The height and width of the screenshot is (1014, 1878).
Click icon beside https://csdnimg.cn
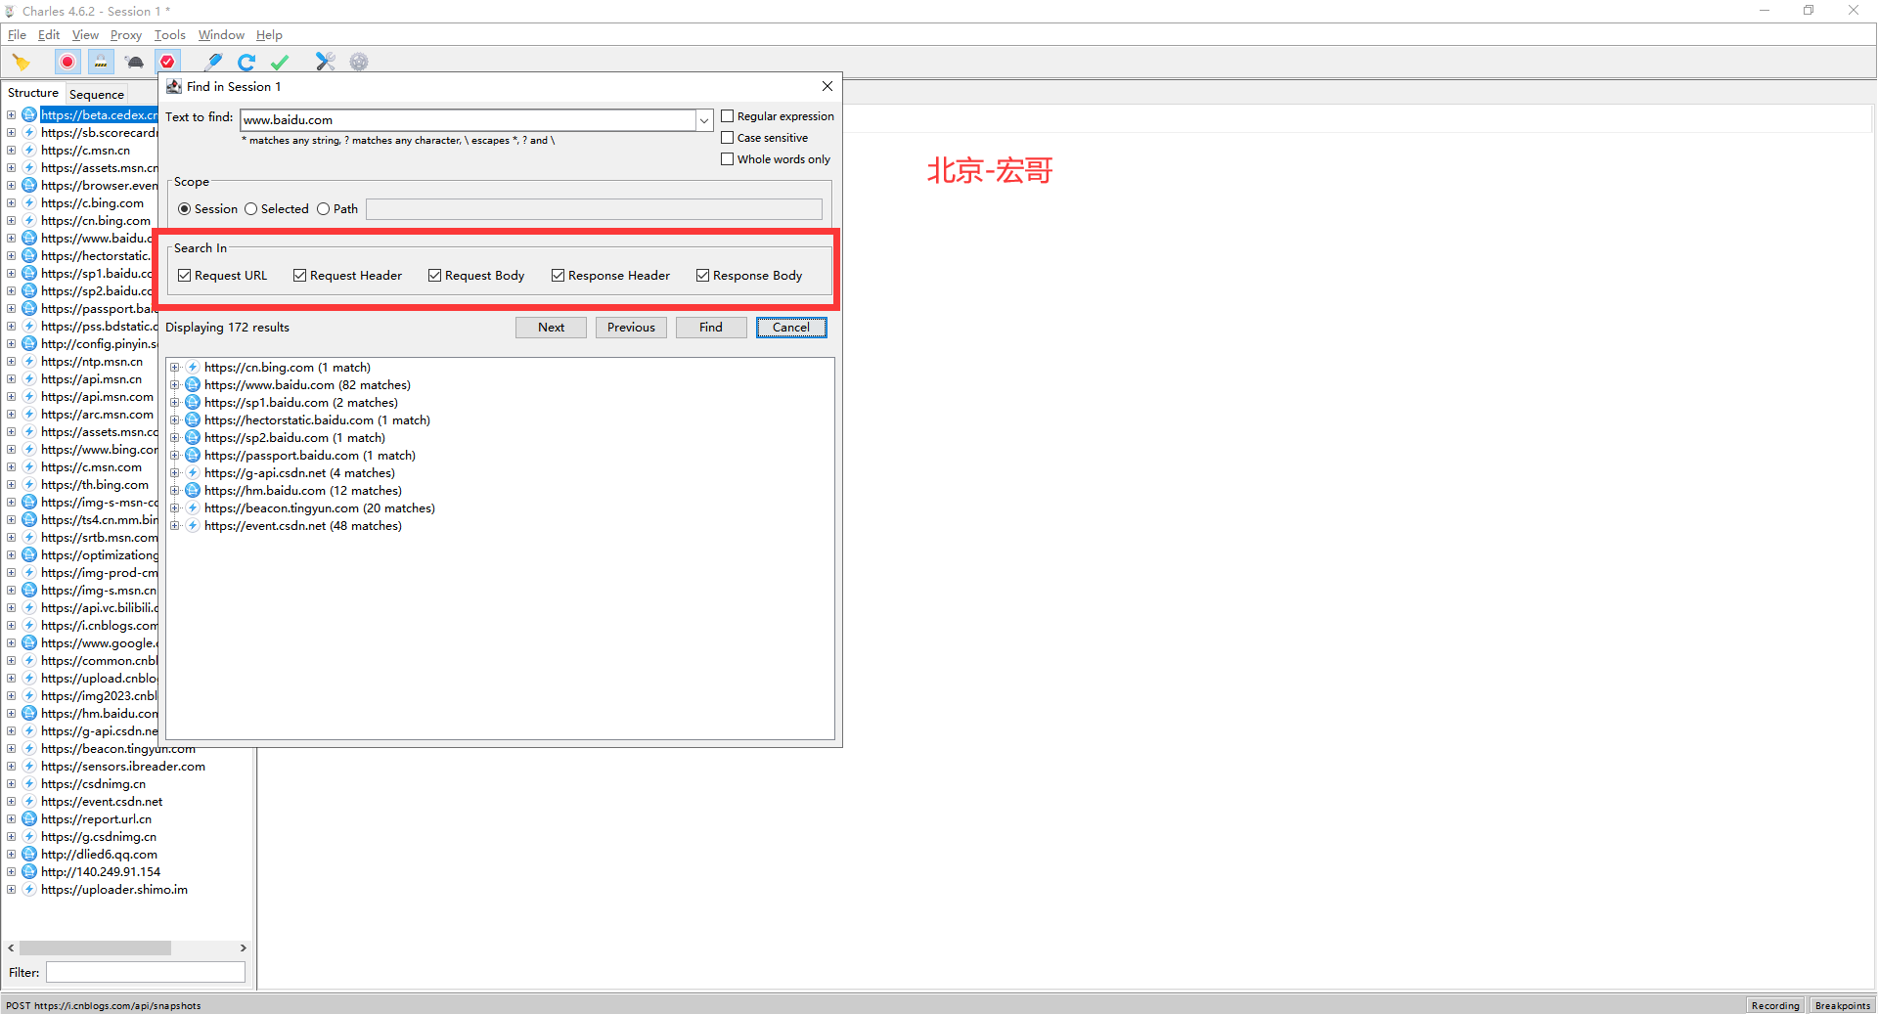pyautogui.click(x=29, y=784)
